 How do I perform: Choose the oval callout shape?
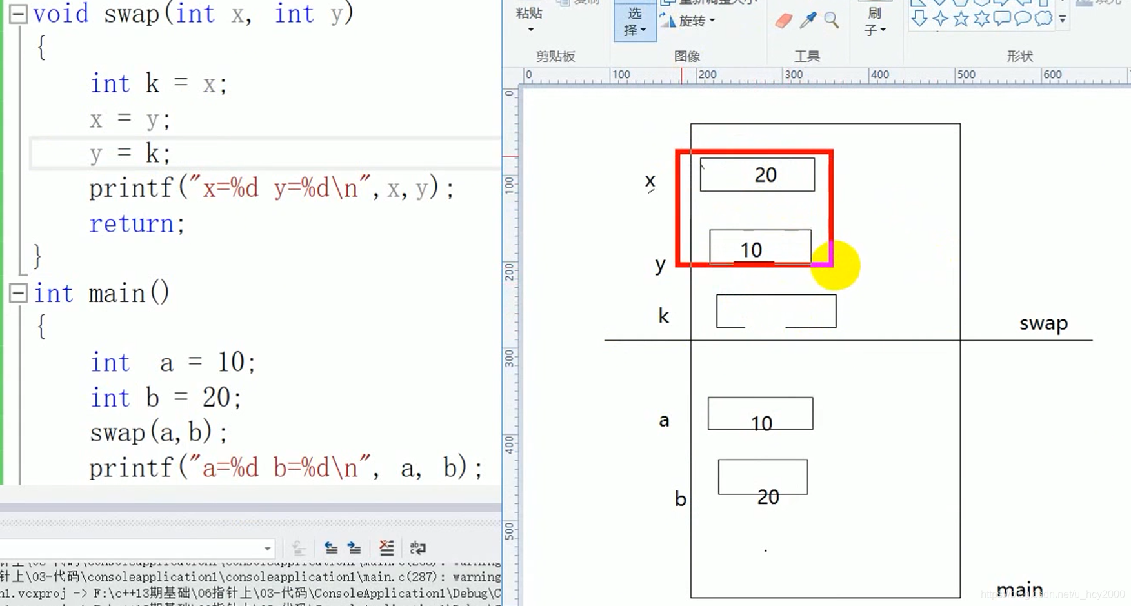[1023, 19]
